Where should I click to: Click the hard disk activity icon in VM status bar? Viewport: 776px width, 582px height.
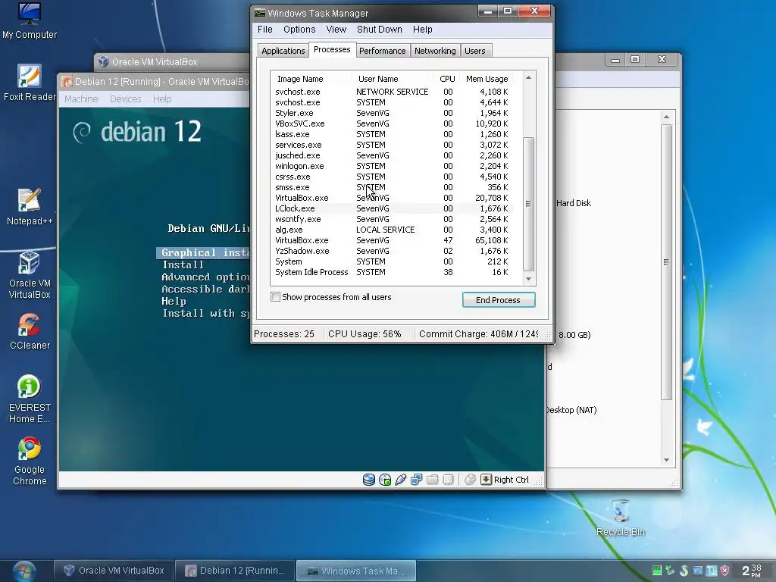[369, 480]
